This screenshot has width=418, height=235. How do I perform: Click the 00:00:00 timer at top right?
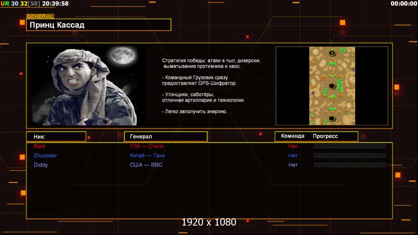(403, 4)
